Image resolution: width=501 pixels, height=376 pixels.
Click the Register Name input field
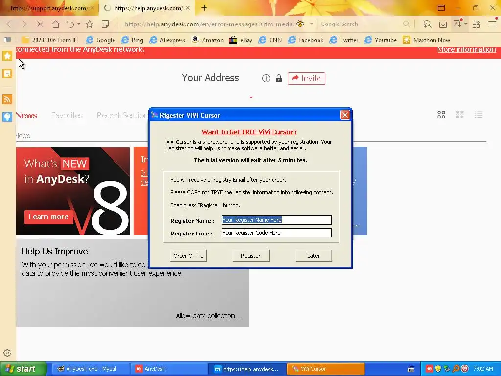(x=277, y=220)
